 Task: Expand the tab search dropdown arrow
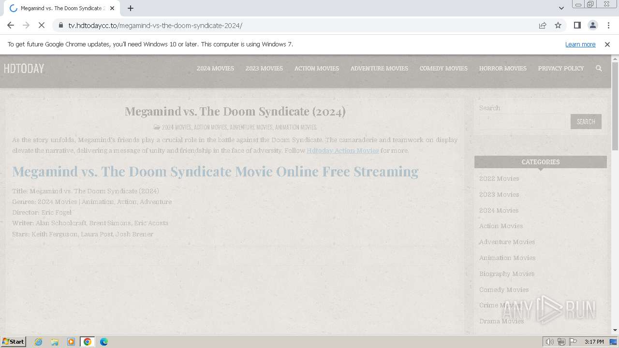(x=561, y=8)
